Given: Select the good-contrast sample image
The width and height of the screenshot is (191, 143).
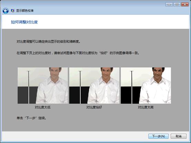Looking at the screenshot, I should point(94,85).
